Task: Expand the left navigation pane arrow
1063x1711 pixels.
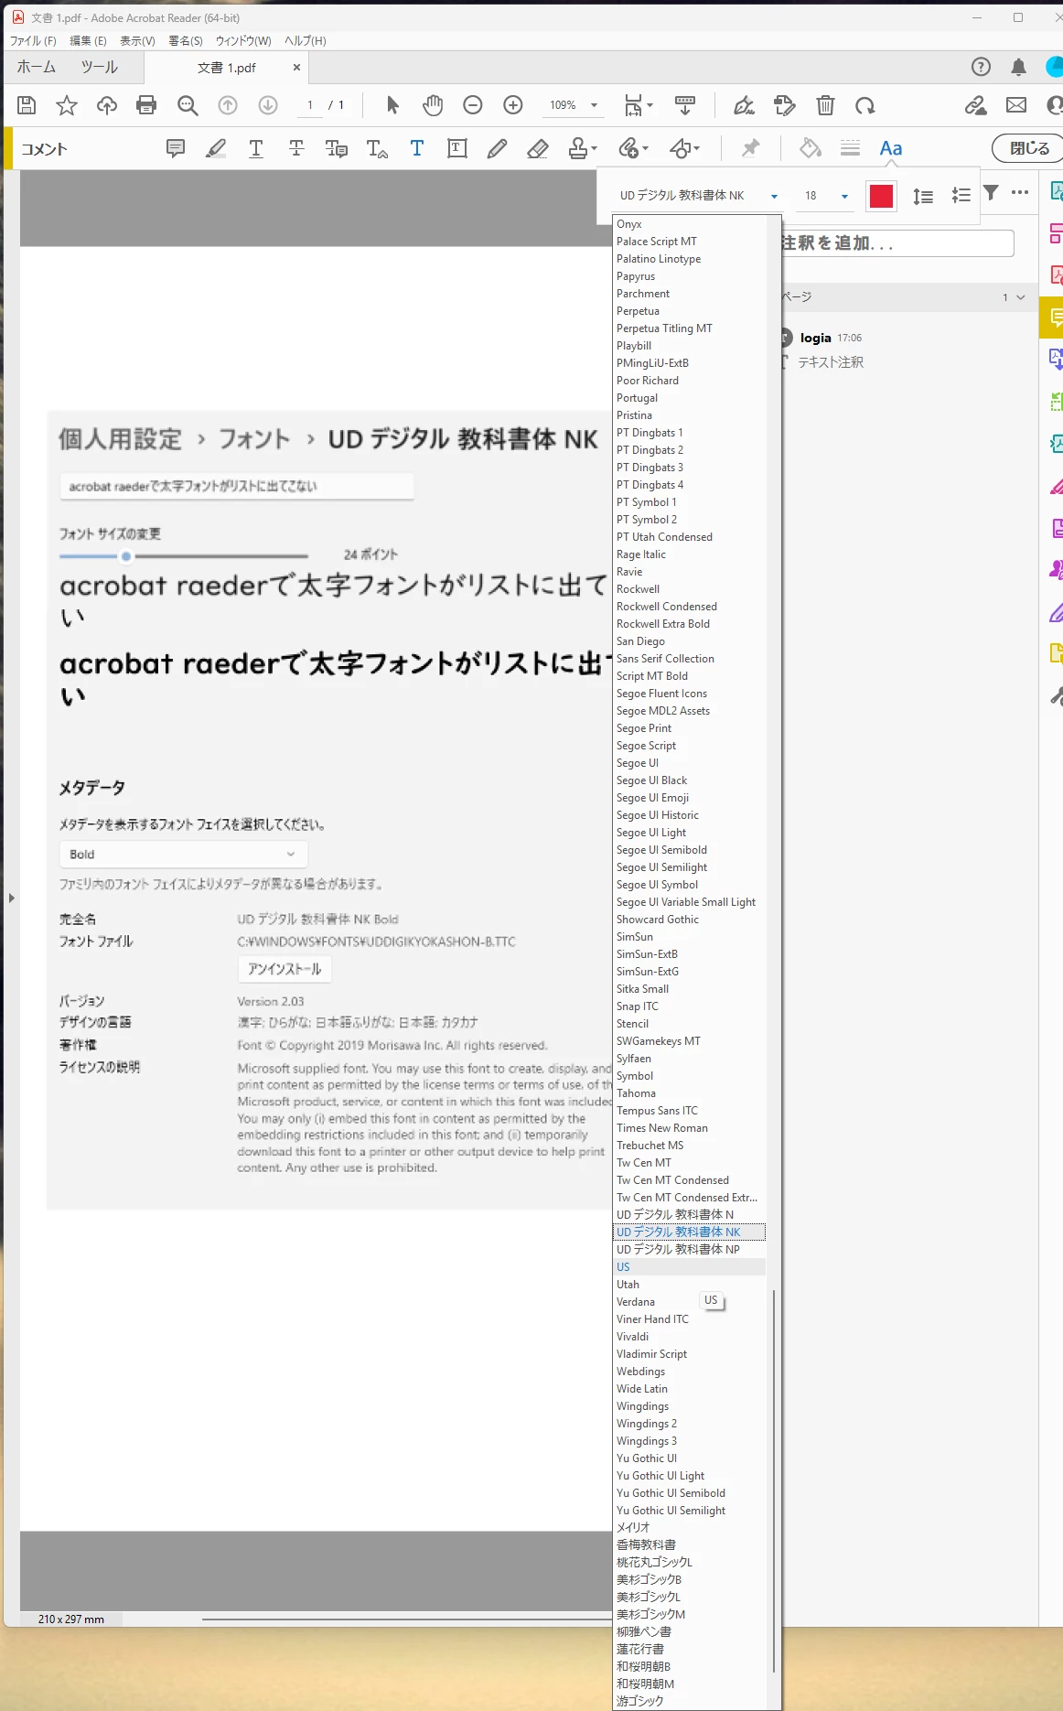Action: pos(11,898)
